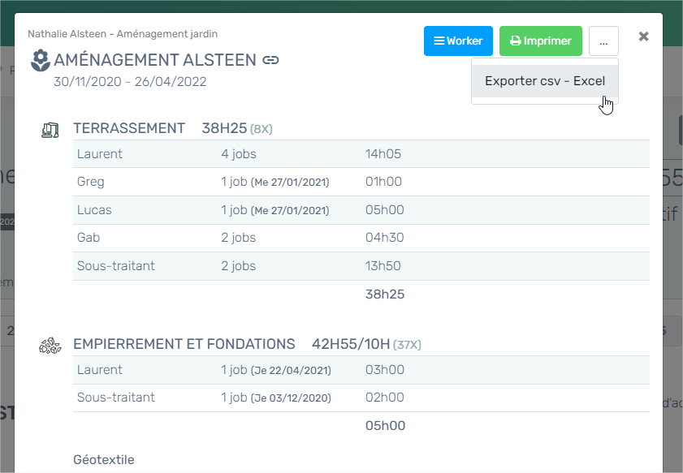Click the Nathalie Alsteen - Aménagement jardin breadcrumb
Image resolution: width=683 pixels, height=473 pixels.
123,34
